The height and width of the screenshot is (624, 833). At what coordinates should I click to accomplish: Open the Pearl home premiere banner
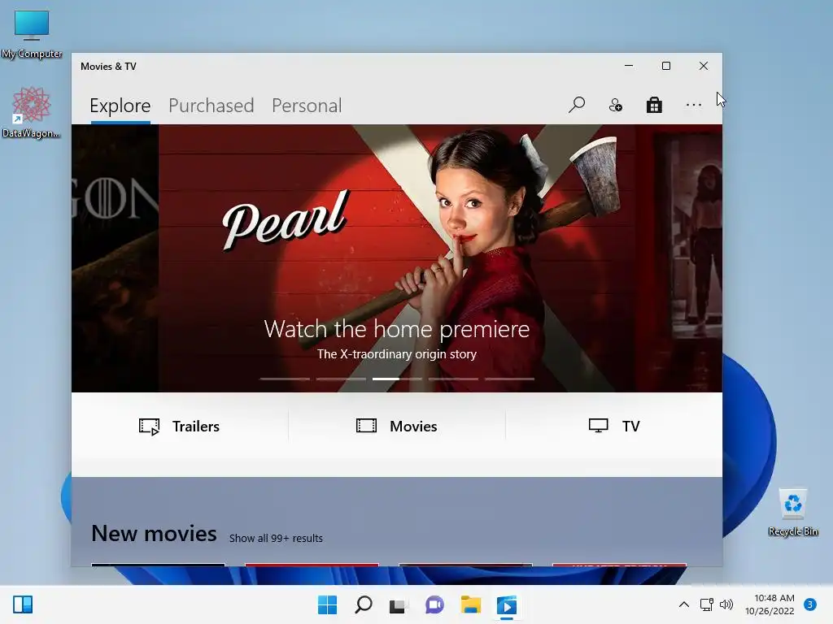397,258
